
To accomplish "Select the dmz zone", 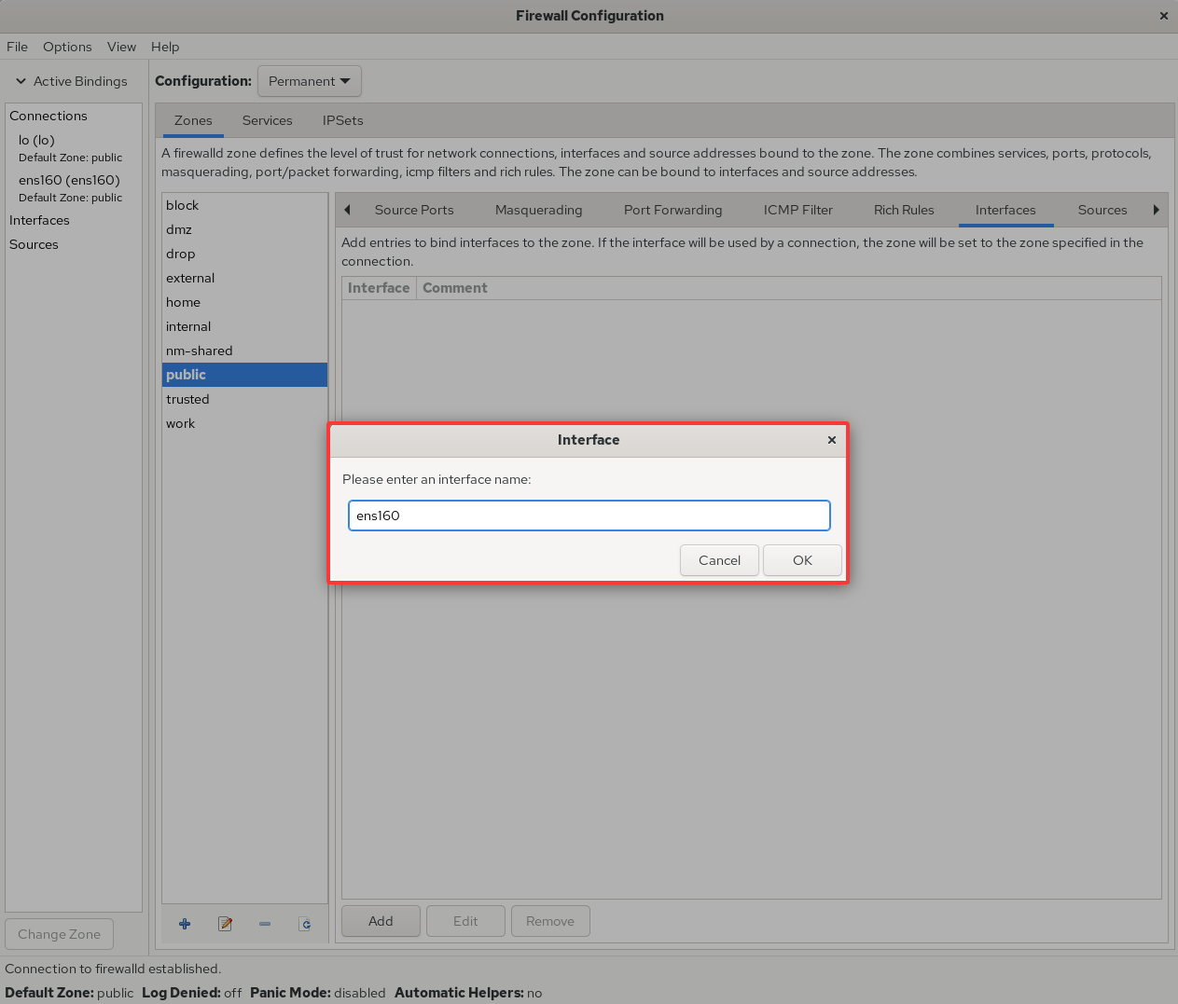I will click(179, 229).
